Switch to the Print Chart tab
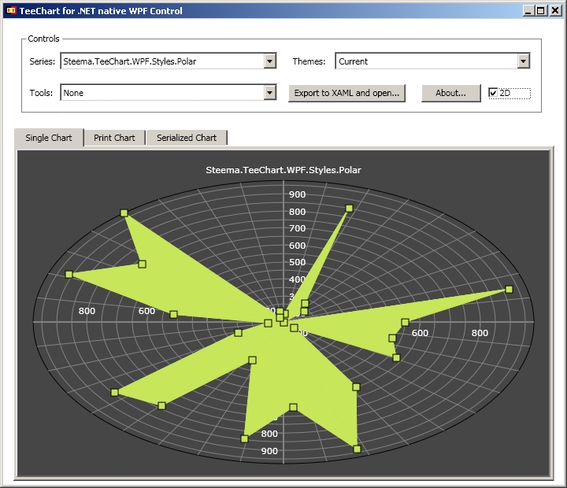The width and height of the screenshot is (567, 488). pyautogui.click(x=114, y=138)
